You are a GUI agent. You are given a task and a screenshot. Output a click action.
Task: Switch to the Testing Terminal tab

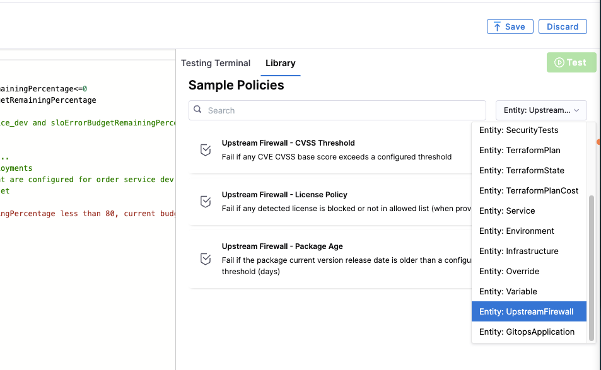pos(216,63)
